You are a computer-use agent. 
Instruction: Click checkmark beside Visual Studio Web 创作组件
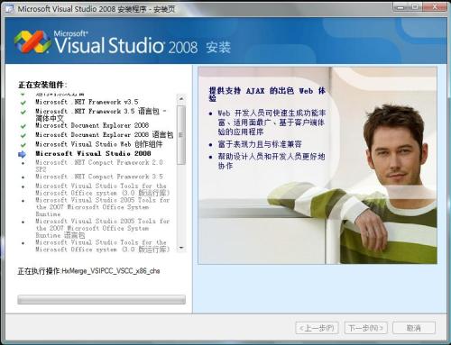(23, 145)
